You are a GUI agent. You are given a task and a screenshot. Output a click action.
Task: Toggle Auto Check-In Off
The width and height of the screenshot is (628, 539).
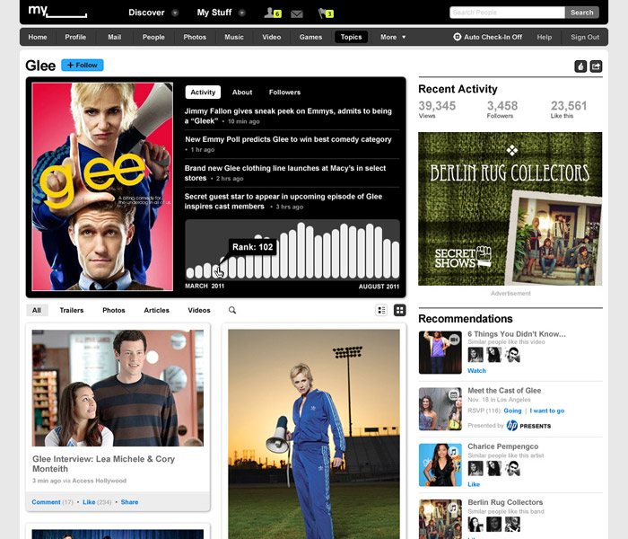pyautogui.click(x=488, y=37)
